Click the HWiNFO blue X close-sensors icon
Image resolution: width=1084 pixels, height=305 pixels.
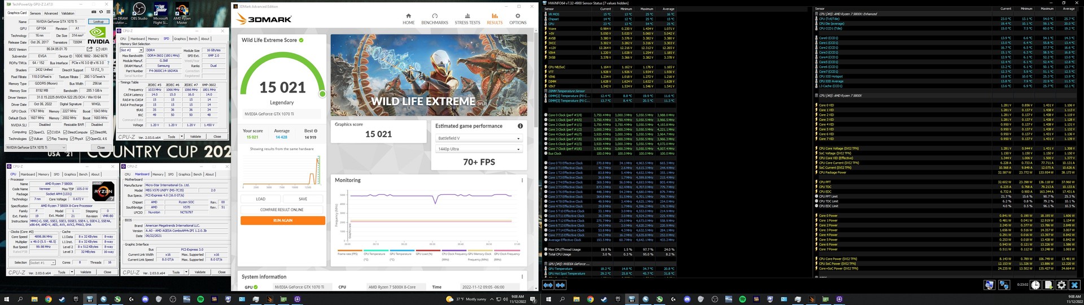tap(1074, 285)
